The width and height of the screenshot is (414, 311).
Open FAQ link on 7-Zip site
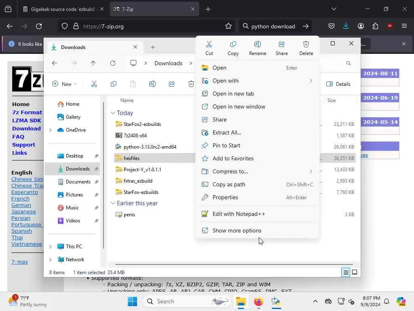click(18, 137)
